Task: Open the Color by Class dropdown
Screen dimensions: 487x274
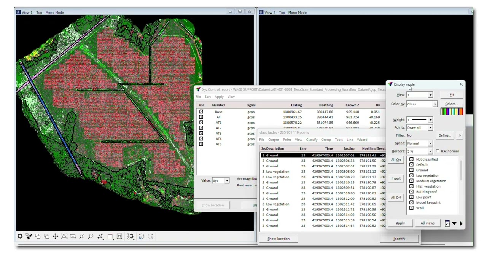Action: tap(434, 104)
